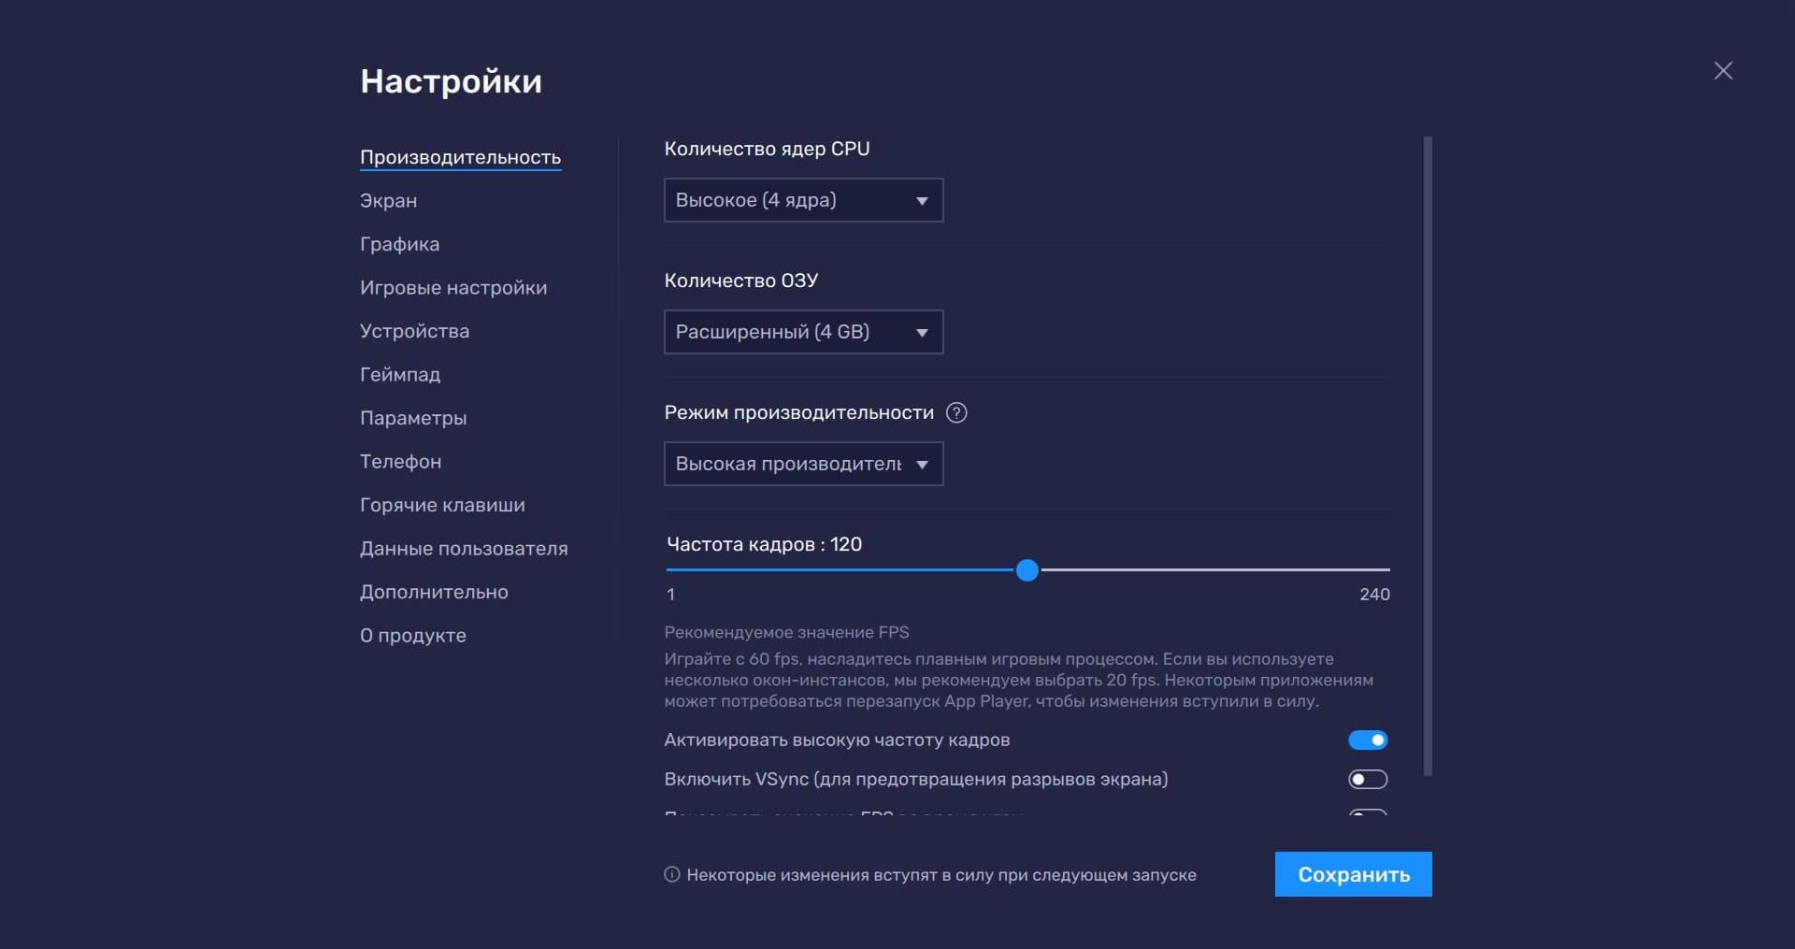1795x949 pixels.
Task: Enable the VSync toggle
Action: tap(1368, 779)
